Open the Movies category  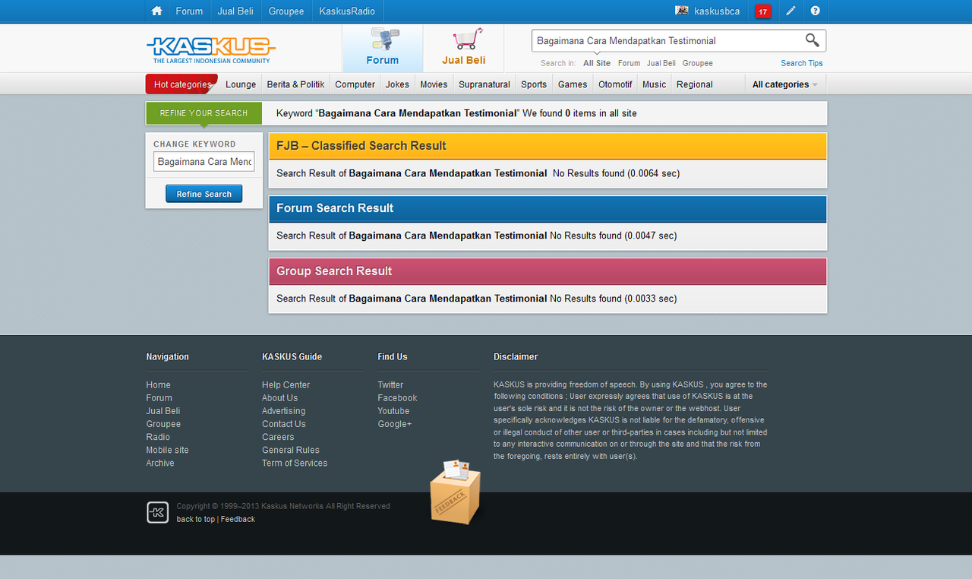(434, 84)
